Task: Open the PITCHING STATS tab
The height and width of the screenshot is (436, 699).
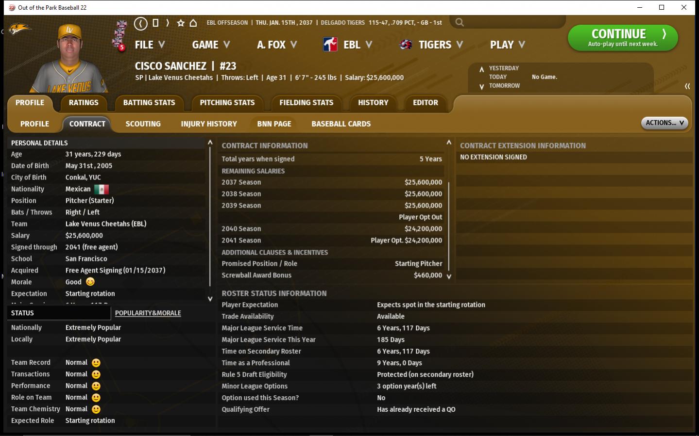Action: pyautogui.click(x=227, y=103)
